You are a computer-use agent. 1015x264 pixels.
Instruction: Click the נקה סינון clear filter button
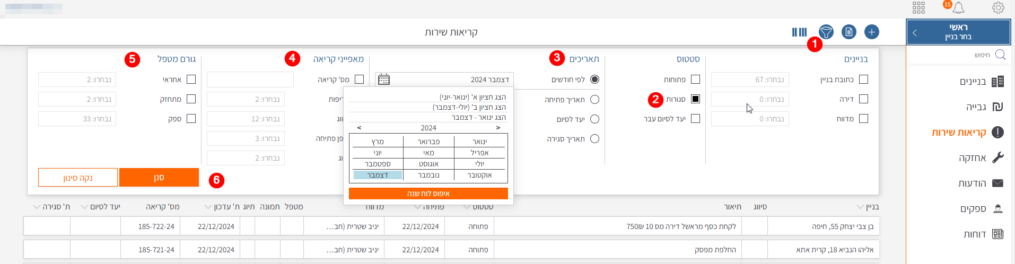click(x=78, y=178)
